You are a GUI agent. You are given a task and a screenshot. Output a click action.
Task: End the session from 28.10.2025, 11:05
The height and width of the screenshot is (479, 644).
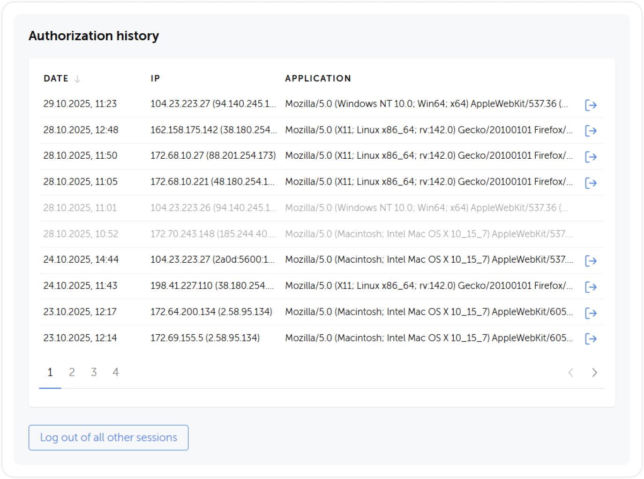point(591,183)
